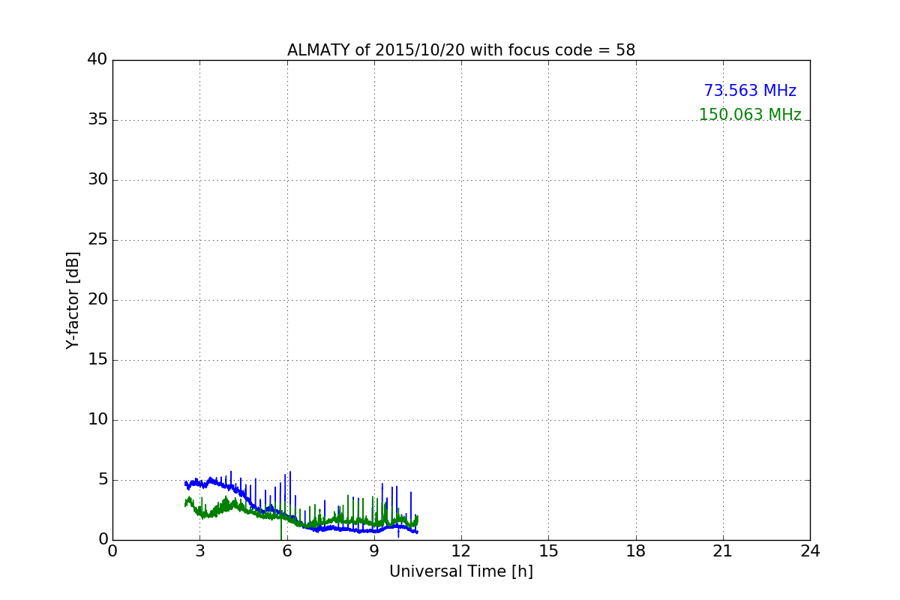900x600 pixels.
Task: Click y-axis tick label '5'
Action: 103,480
